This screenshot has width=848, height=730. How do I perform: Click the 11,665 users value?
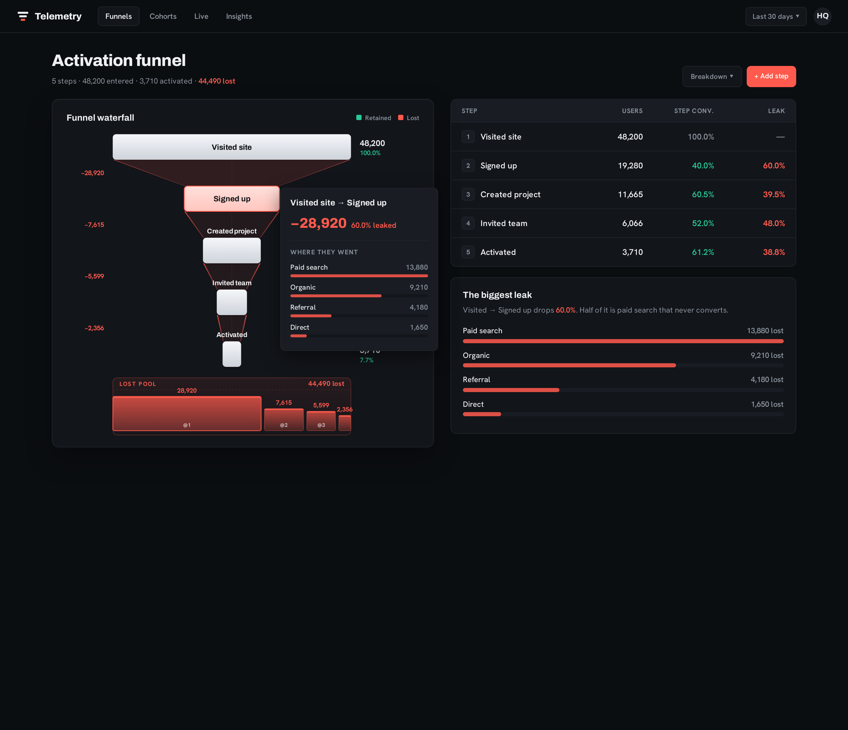click(630, 194)
